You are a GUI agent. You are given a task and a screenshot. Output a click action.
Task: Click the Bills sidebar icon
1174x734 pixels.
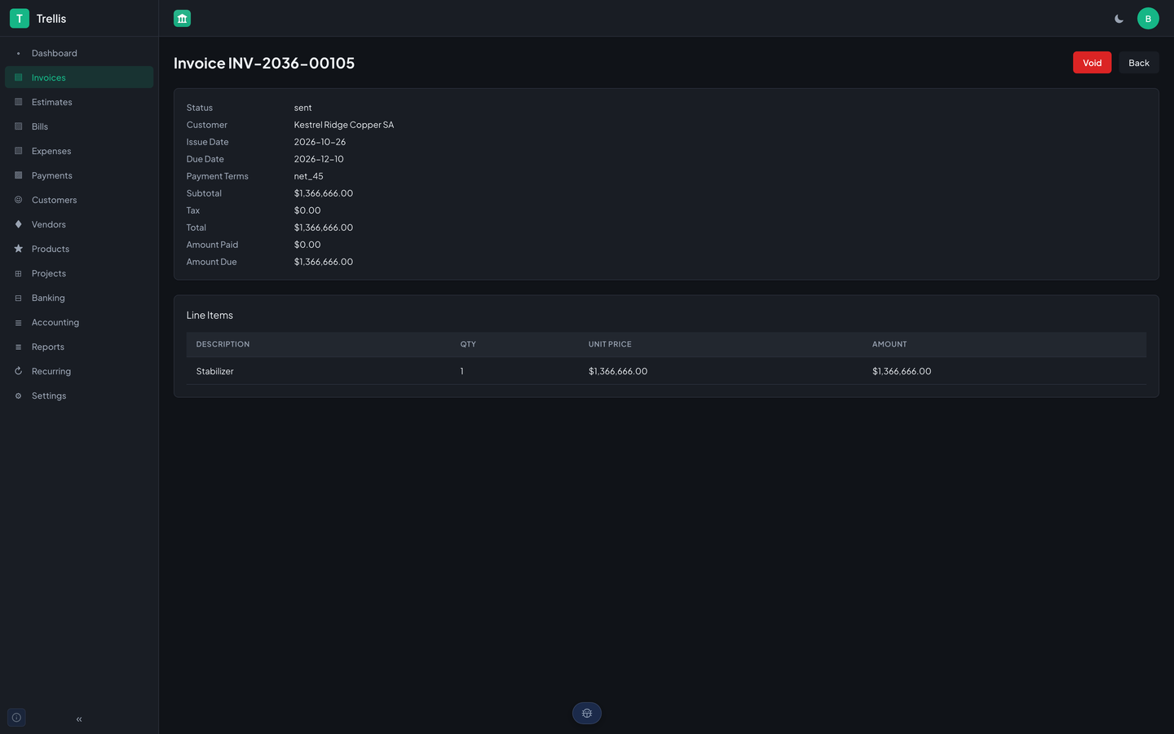tap(18, 126)
